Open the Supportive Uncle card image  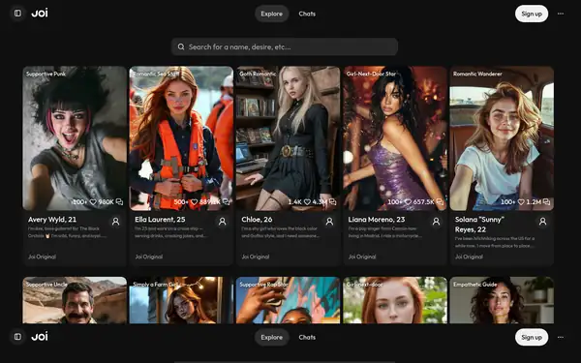[x=75, y=300]
